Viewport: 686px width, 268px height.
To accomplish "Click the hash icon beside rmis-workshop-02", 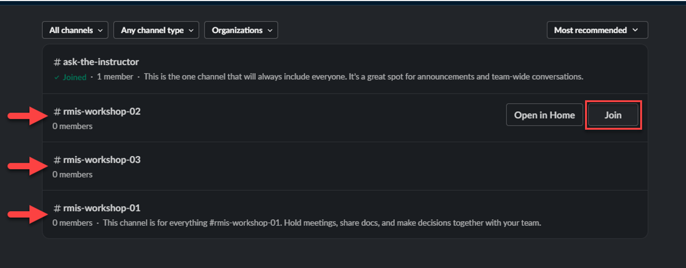I will (x=57, y=112).
